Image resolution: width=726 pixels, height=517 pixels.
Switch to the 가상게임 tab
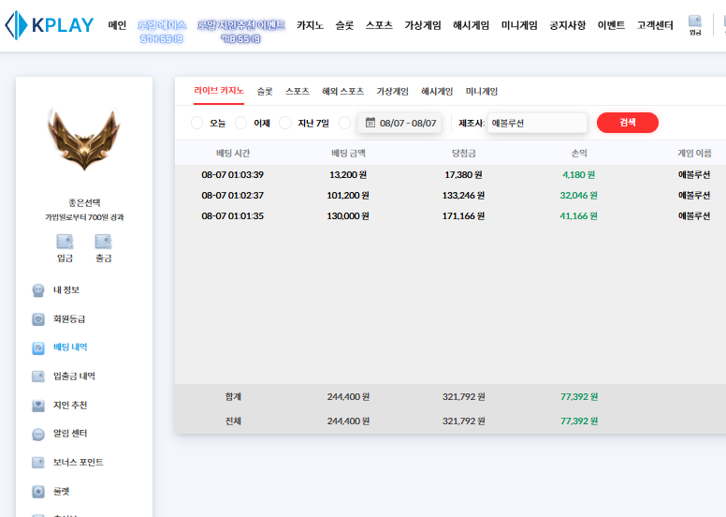[392, 92]
